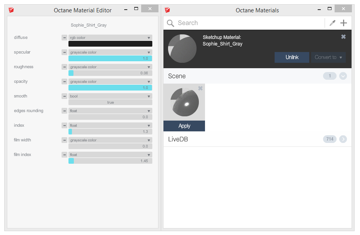The height and width of the screenshot is (235, 360).
Task: Open film index float type dropdown
Action: [110, 155]
